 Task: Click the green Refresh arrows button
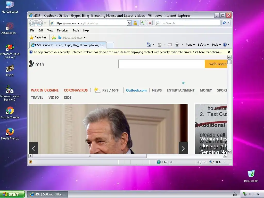point(143,23)
